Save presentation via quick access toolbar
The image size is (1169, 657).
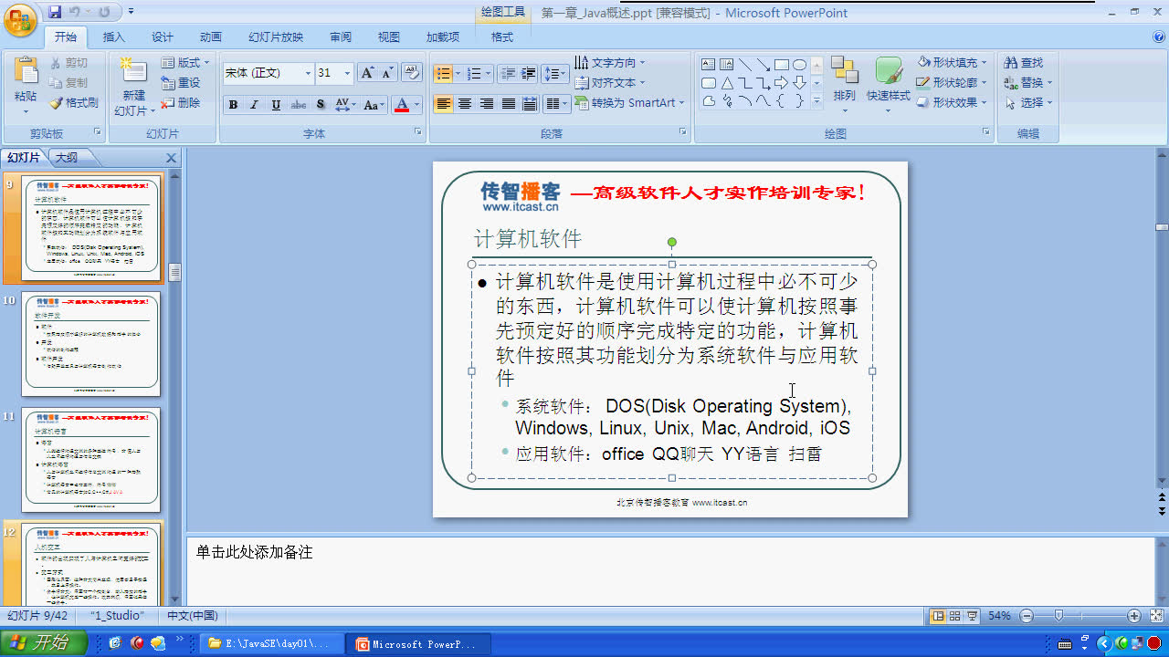[55, 13]
